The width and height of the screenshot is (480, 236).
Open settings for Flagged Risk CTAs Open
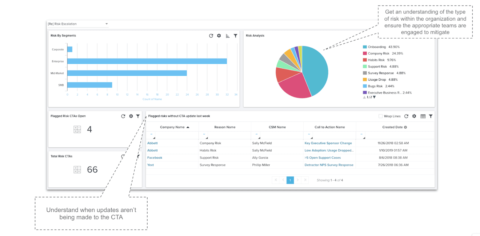click(131, 116)
